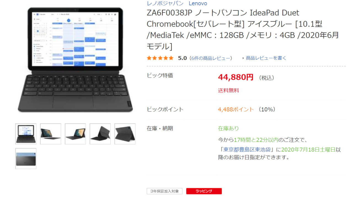The height and width of the screenshot is (198, 353).
Task: Click the 商品レビューを書く link
Action: (266, 58)
